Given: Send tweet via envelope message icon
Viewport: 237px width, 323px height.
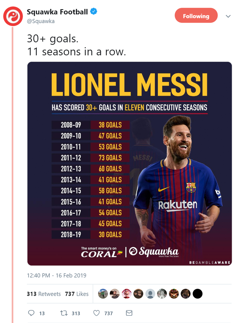Looking at the screenshot, I should [129, 313].
